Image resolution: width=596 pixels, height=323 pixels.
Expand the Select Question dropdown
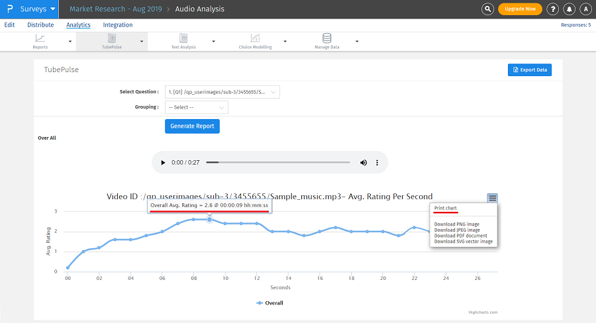tap(222, 92)
